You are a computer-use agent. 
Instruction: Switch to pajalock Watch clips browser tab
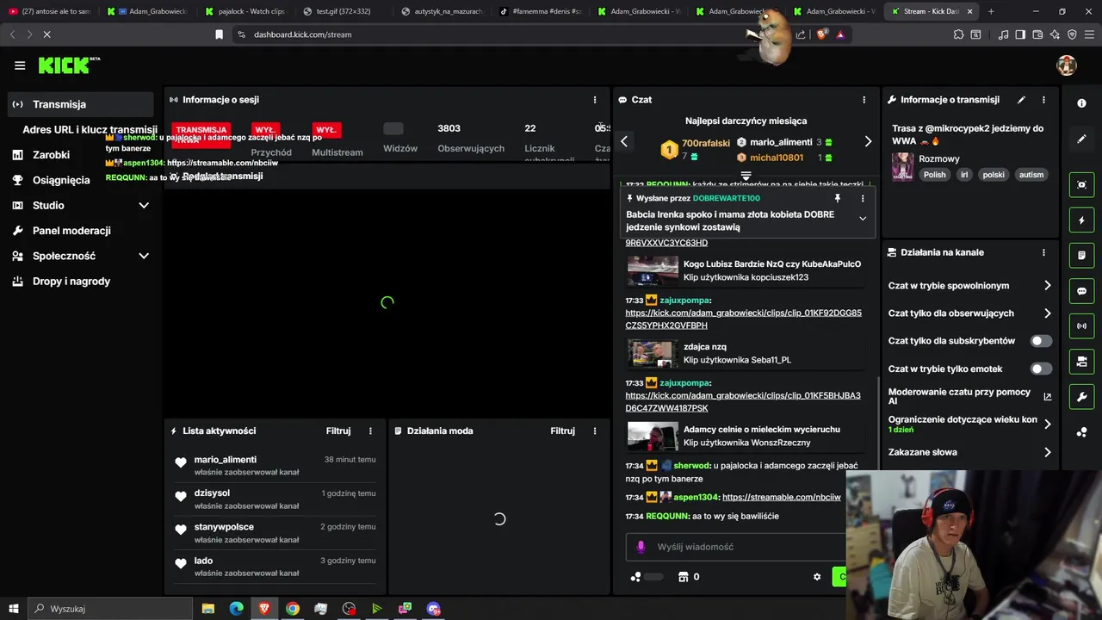(x=245, y=11)
